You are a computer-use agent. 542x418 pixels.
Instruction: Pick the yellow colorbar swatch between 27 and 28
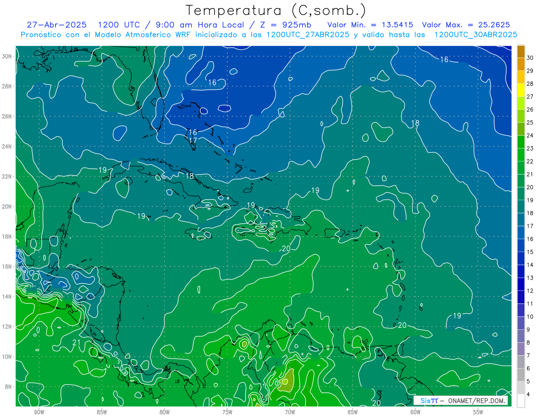(x=521, y=90)
